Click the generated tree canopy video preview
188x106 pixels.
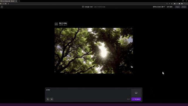(x=94, y=51)
